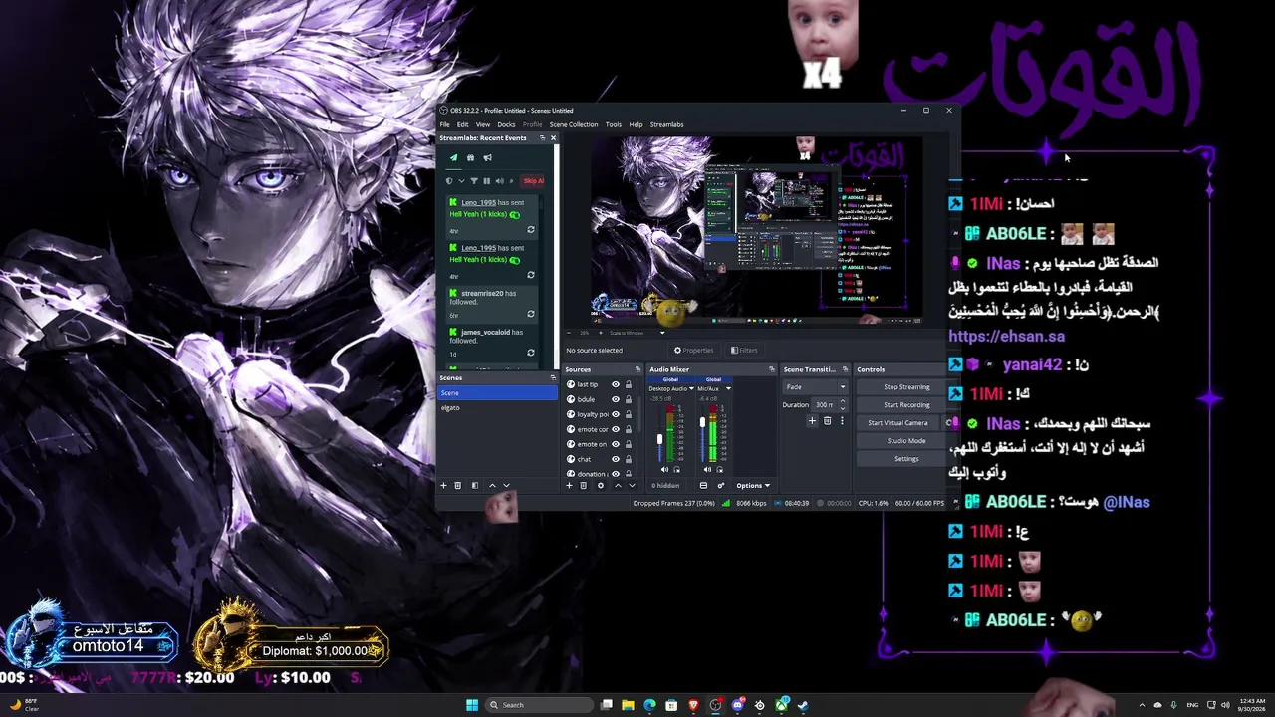
Task: Remove the scene transition with trash icon
Action: tap(827, 421)
